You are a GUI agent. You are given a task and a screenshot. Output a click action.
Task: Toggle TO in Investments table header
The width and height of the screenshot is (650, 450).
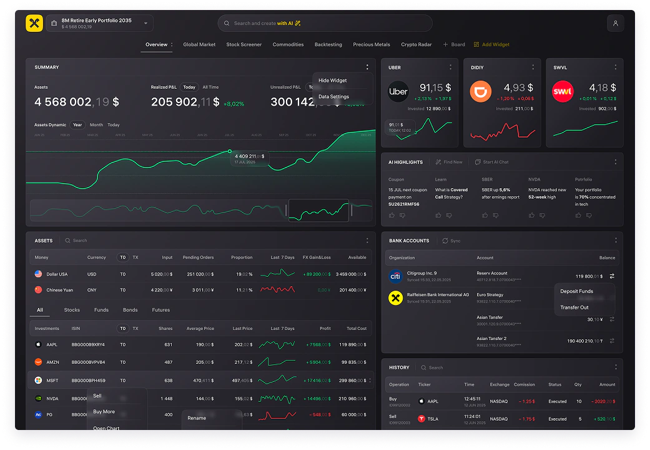coord(123,328)
